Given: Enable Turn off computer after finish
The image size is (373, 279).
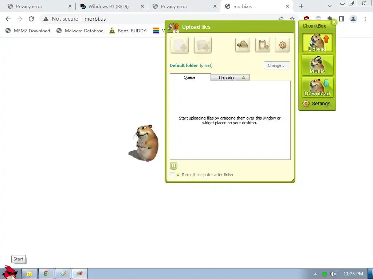Looking at the screenshot, I should point(172,175).
